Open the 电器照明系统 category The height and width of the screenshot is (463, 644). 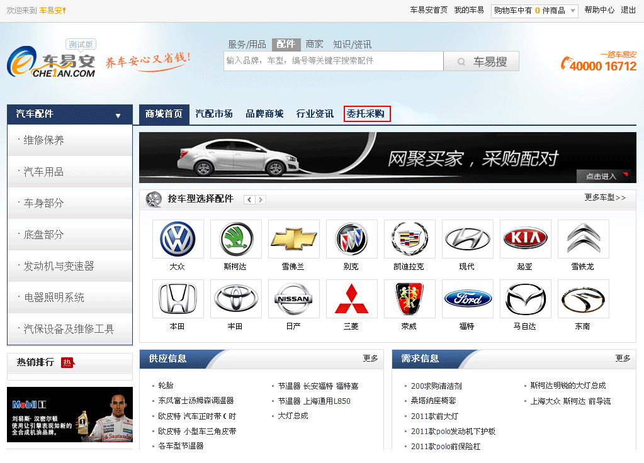pos(70,298)
